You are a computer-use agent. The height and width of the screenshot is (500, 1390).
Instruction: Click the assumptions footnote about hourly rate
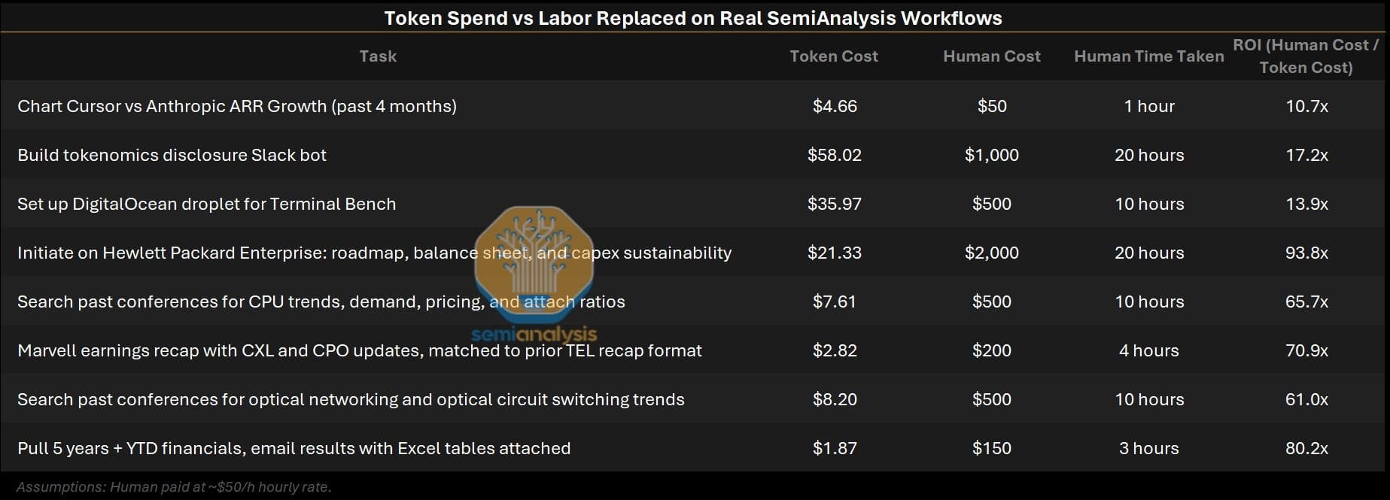tap(174, 487)
